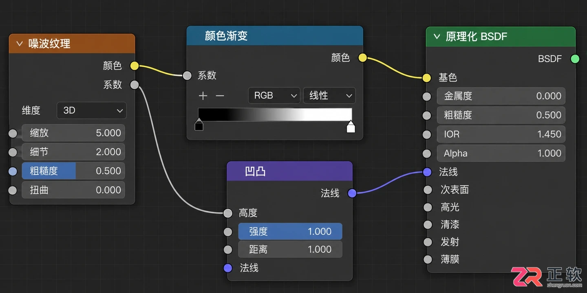Click the 高度 input socket
This screenshot has height=293, width=587.
coord(228,213)
